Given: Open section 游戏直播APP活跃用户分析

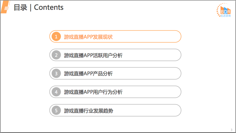Looking at the screenshot, I should tap(93, 55).
